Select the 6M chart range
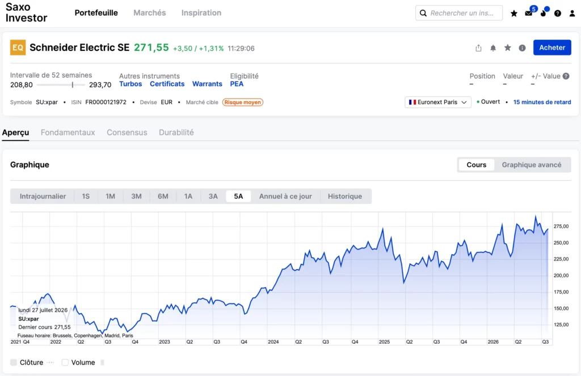The height and width of the screenshot is (376, 581). click(x=163, y=196)
